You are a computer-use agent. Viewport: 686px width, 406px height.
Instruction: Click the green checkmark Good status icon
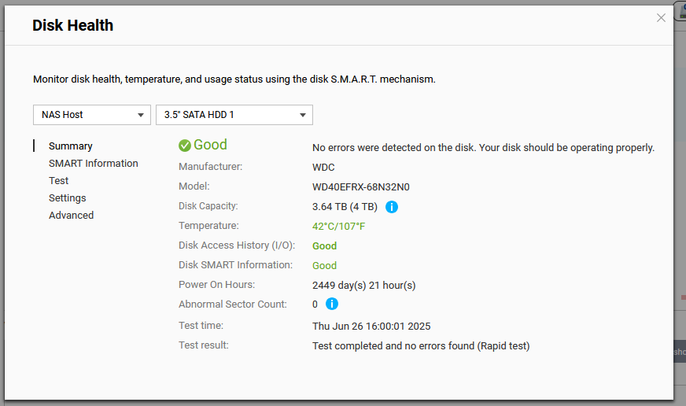[185, 146]
